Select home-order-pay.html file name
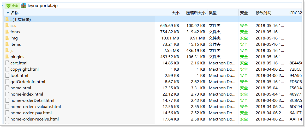The width and height of the screenshot is (305, 127). [31, 113]
